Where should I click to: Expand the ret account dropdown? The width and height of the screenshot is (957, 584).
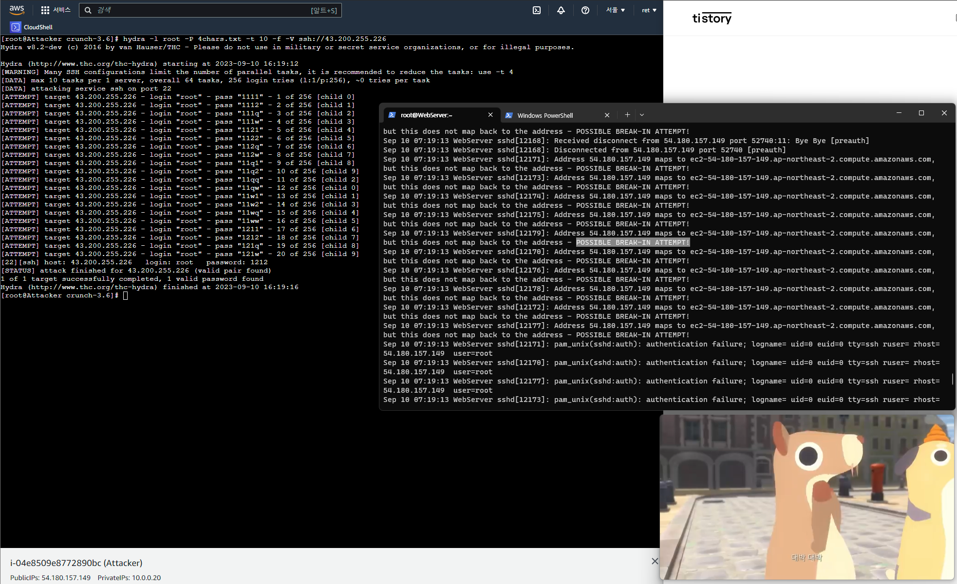point(649,10)
